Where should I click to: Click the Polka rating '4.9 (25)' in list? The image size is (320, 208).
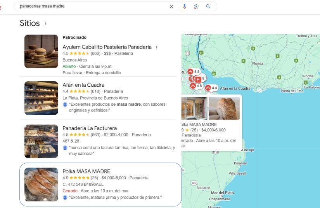click(80, 178)
